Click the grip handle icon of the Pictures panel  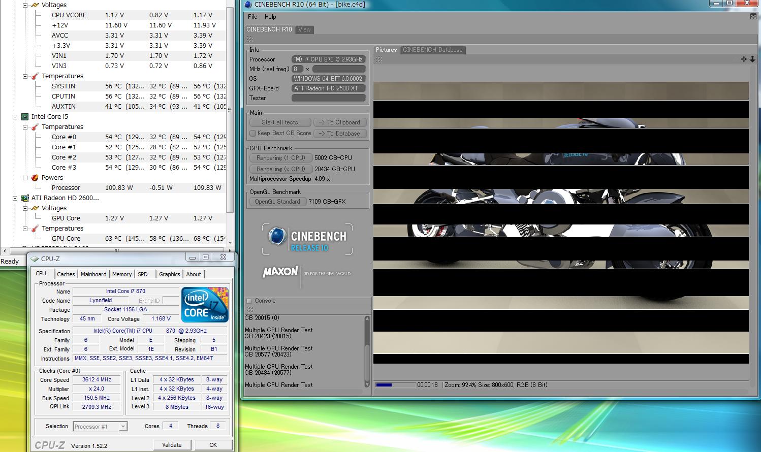[x=378, y=59]
